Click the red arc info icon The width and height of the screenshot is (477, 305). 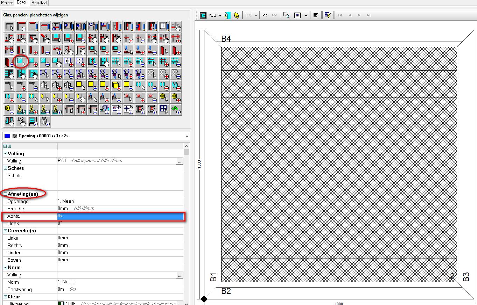pos(57,50)
